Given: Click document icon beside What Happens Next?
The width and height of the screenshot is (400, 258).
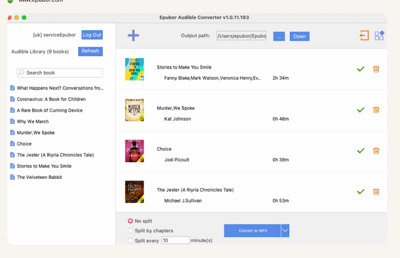Looking at the screenshot, I should (x=12, y=88).
